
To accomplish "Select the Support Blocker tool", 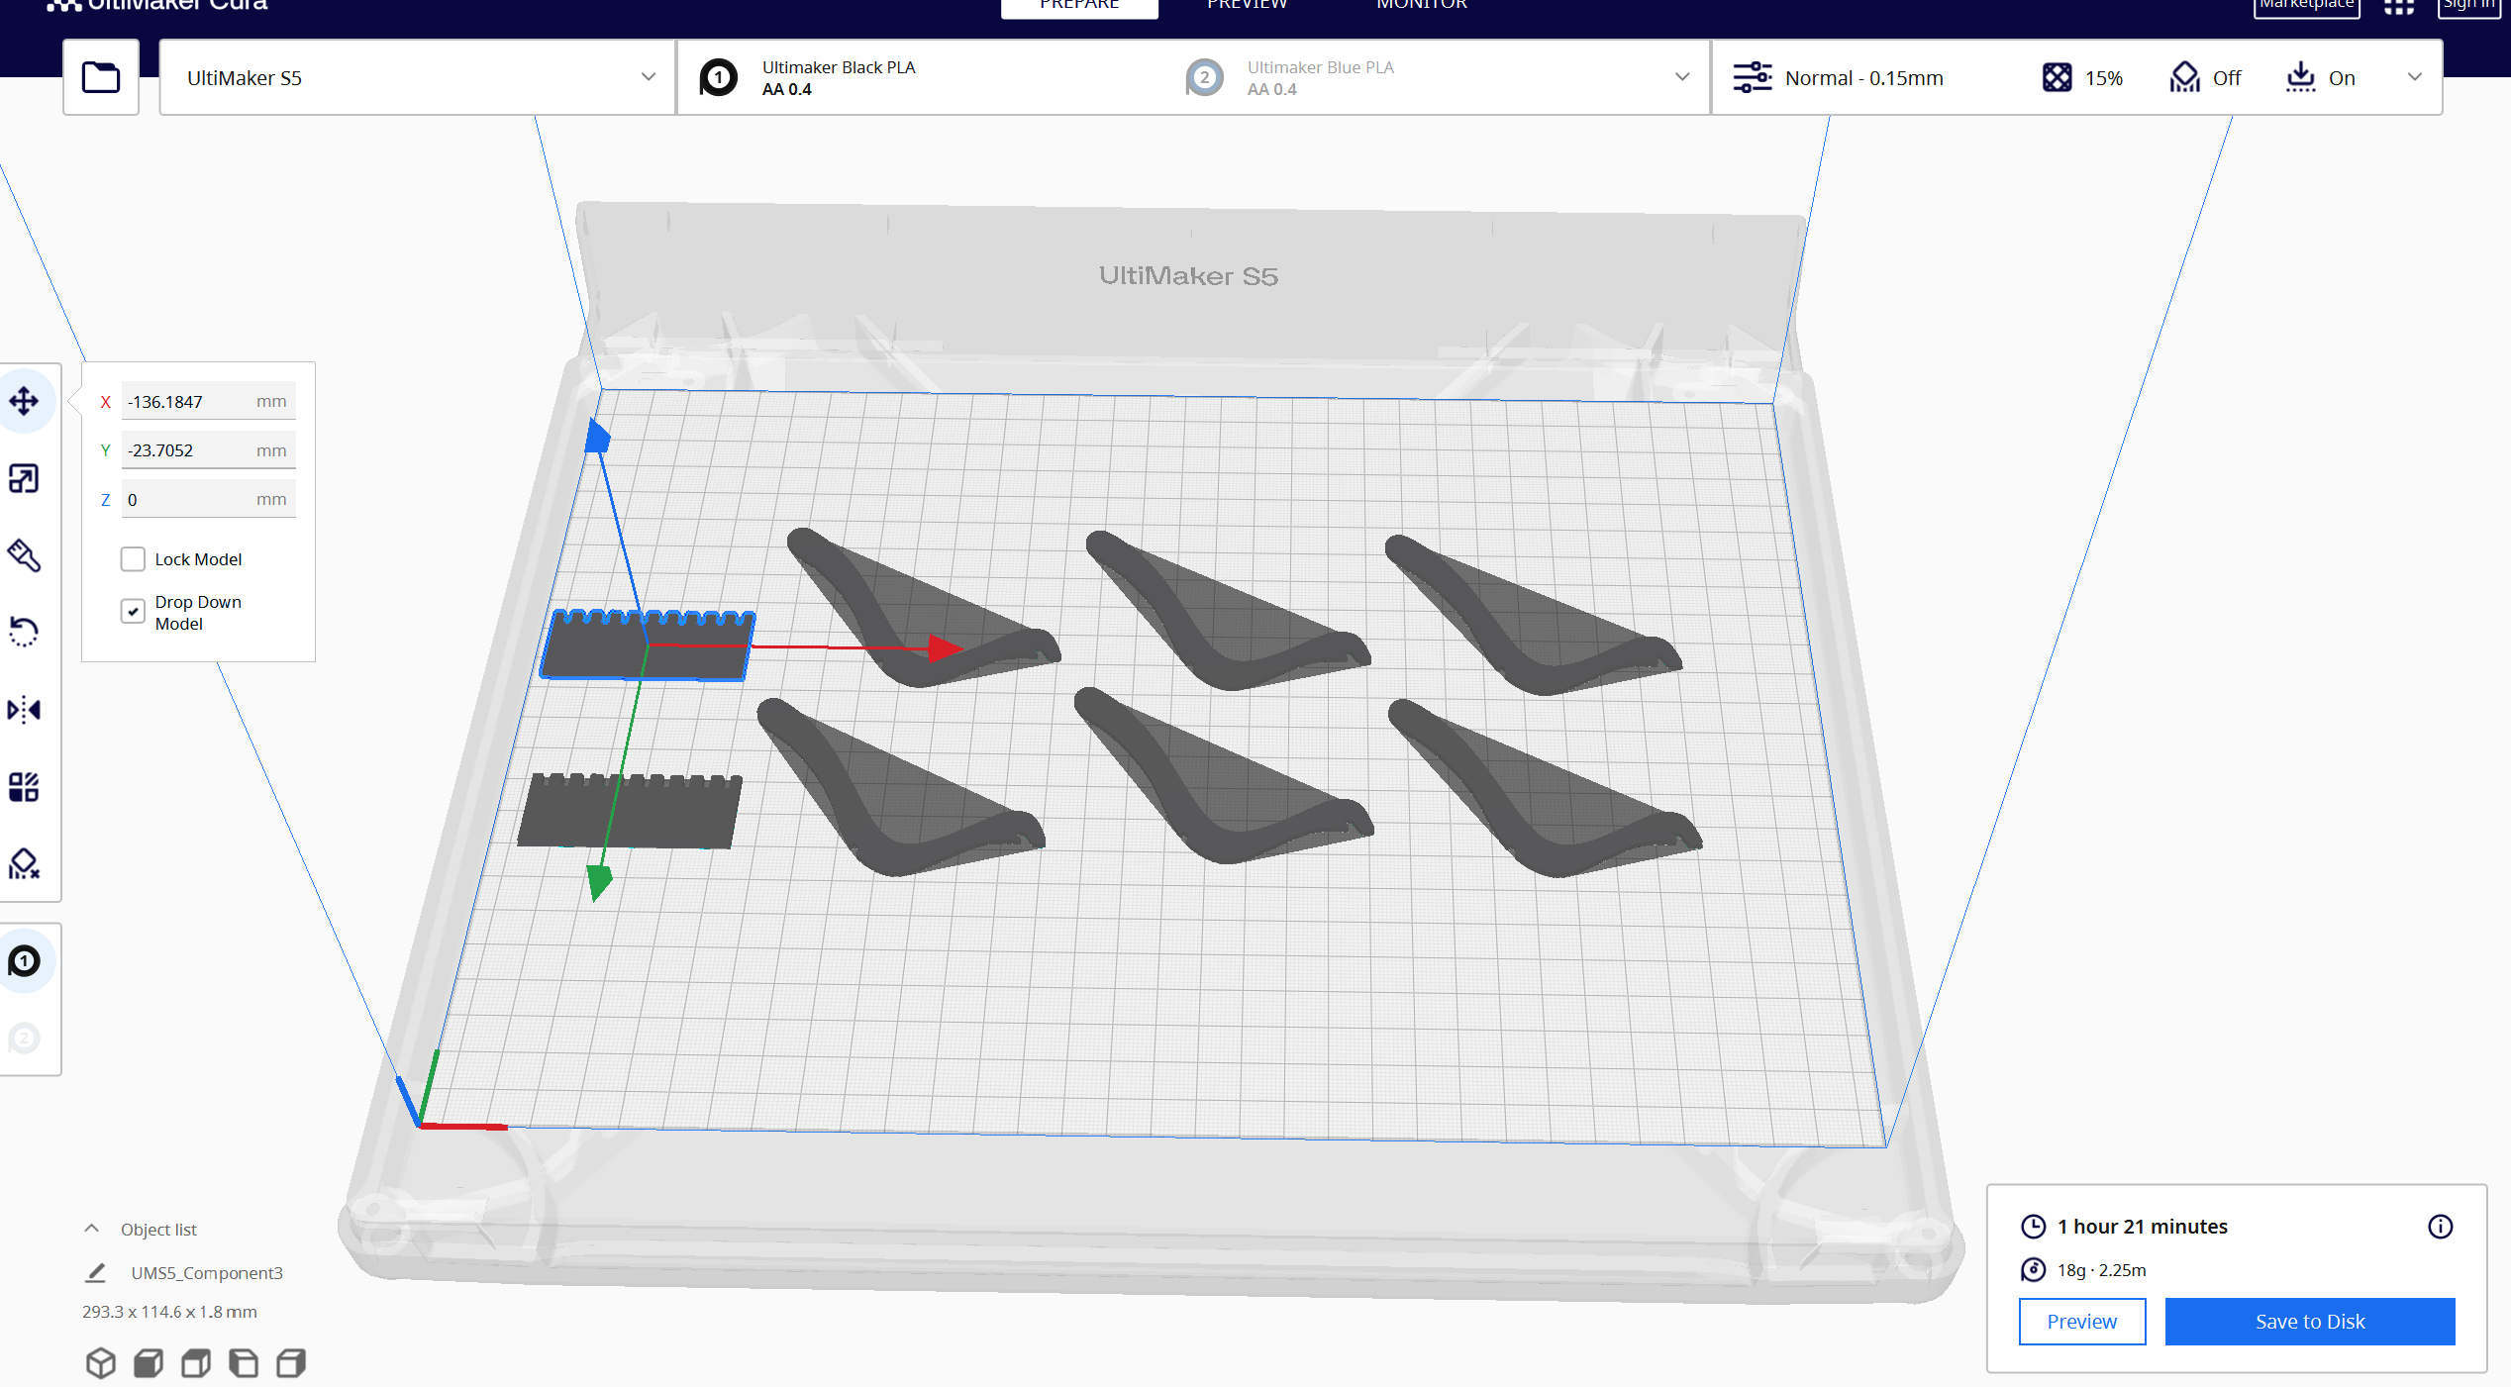I will [25, 864].
